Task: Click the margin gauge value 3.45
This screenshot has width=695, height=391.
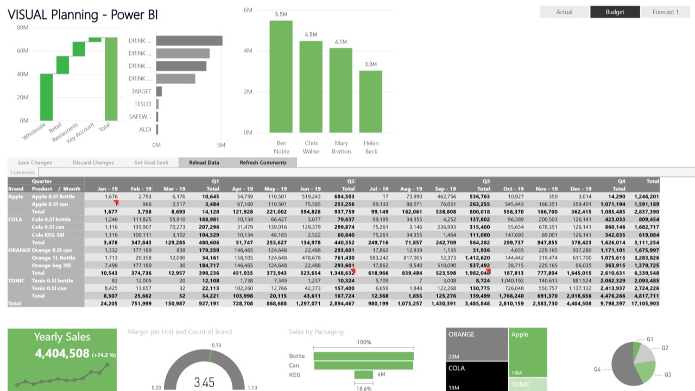Action: coord(204,382)
